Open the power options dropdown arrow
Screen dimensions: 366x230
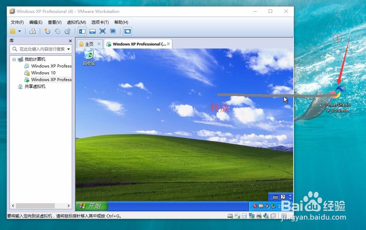pos(20,31)
